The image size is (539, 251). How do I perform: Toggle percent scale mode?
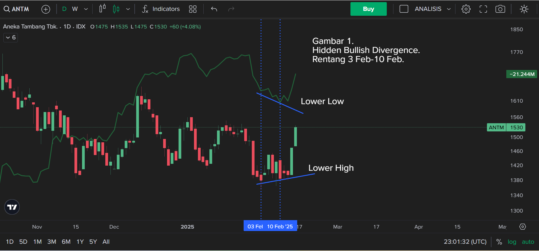(499, 242)
